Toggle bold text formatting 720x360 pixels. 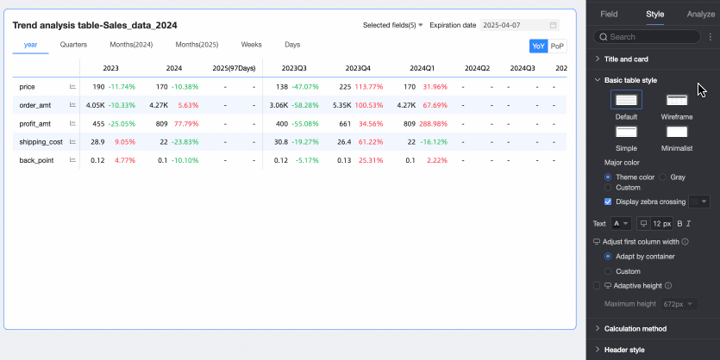click(x=679, y=224)
